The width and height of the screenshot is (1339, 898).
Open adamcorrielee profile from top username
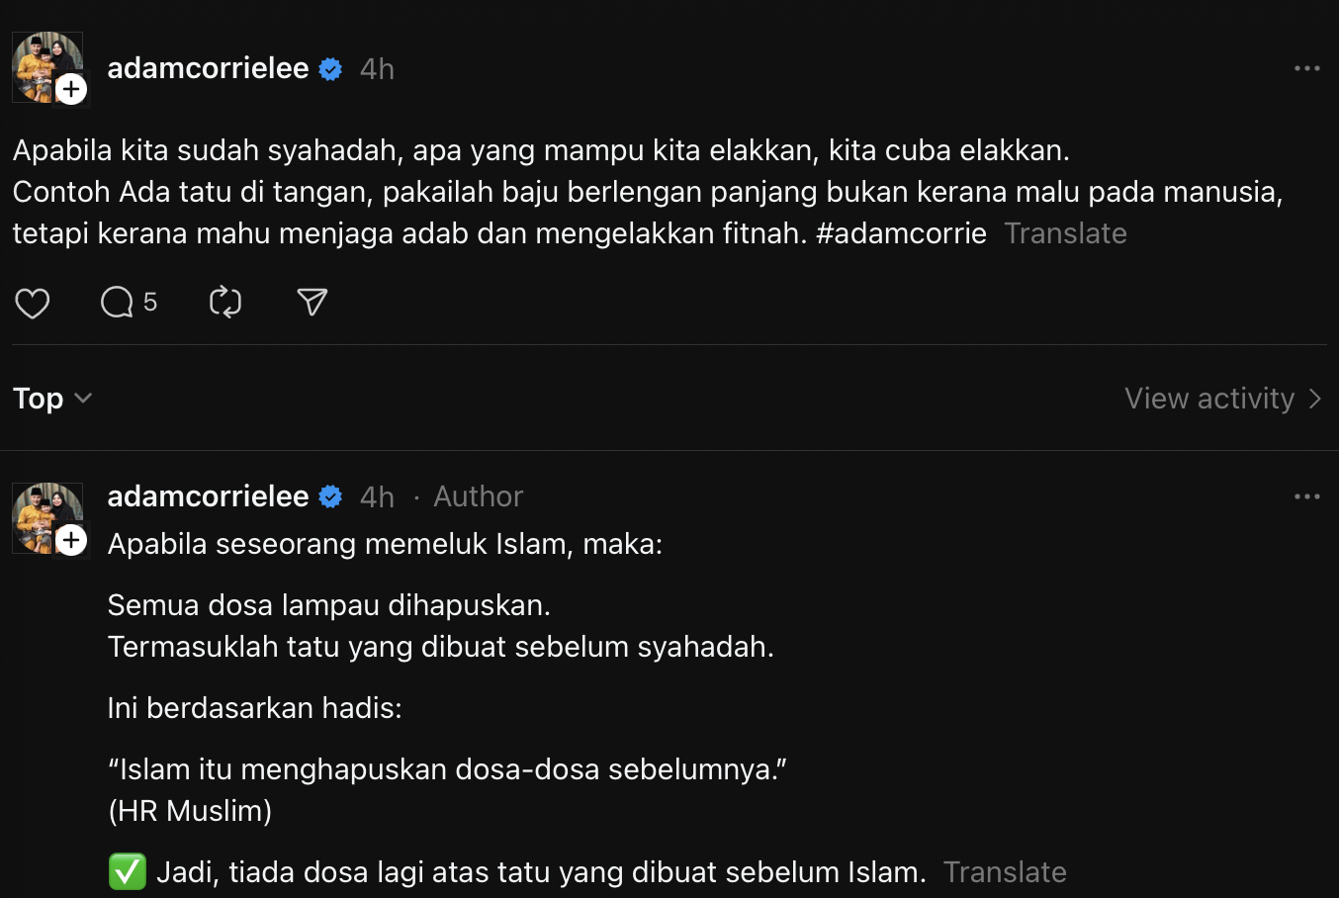(208, 68)
